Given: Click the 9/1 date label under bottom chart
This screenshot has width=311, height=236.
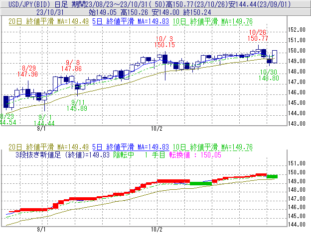Looking at the screenshot, I should click(x=41, y=230).
